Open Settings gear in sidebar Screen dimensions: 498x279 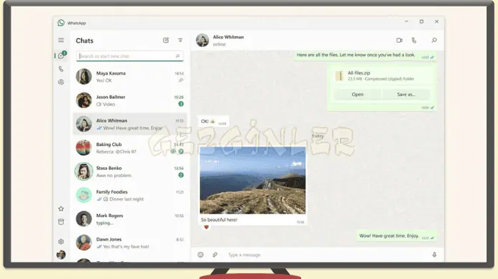(61, 241)
